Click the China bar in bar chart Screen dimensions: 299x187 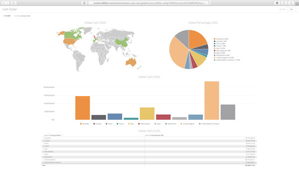click(x=115, y=117)
